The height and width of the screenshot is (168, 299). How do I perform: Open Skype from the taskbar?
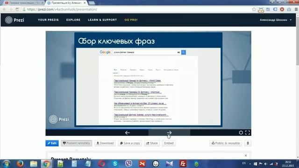(x=115, y=164)
